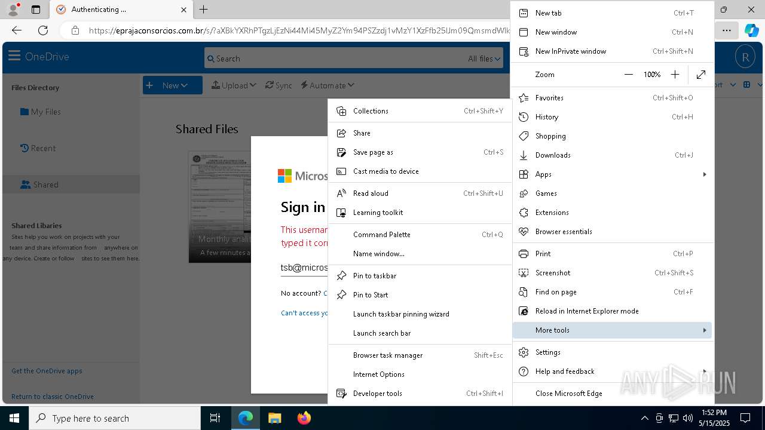Image resolution: width=765 pixels, height=430 pixels.
Task: Choose Save page as
Action: 420,152
